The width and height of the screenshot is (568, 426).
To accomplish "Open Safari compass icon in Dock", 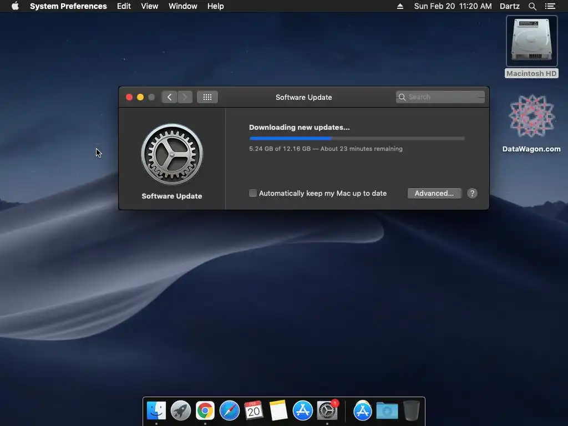I will pos(230,411).
